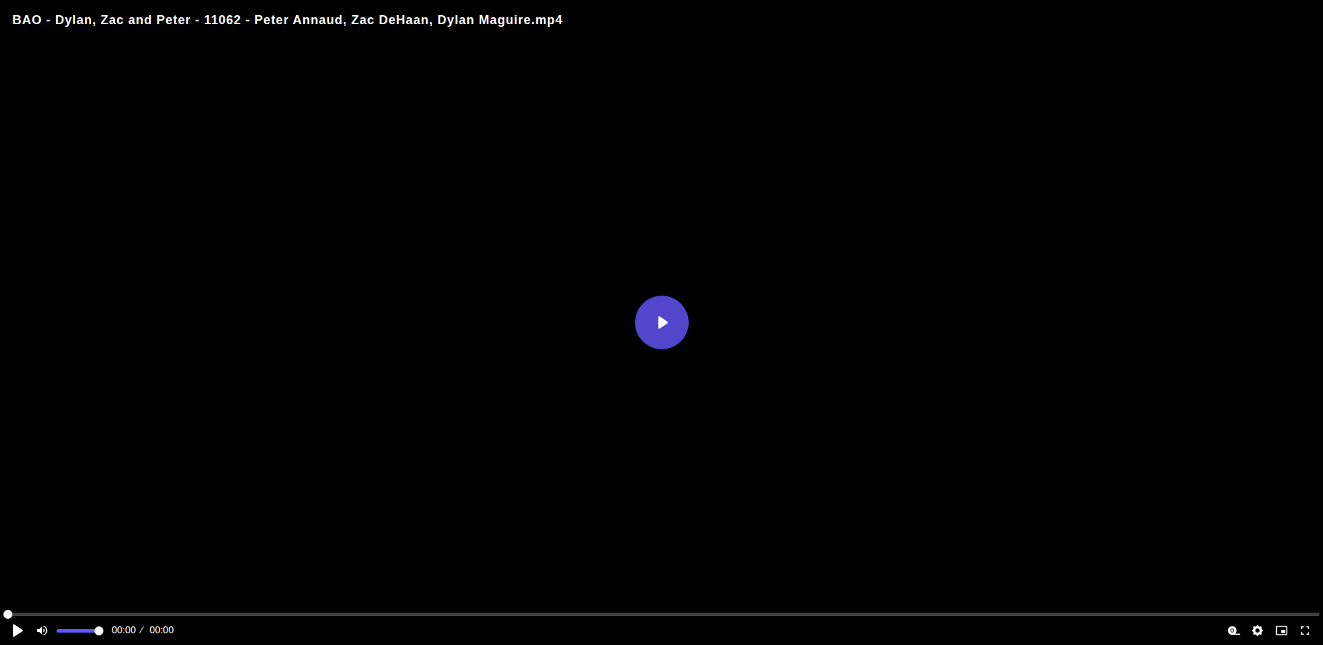
Task: Start the video with the large purple play button
Action: [x=662, y=322]
